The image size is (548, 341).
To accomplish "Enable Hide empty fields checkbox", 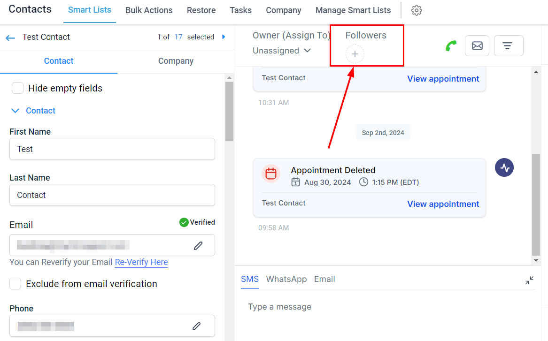I will pyautogui.click(x=18, y=88).
